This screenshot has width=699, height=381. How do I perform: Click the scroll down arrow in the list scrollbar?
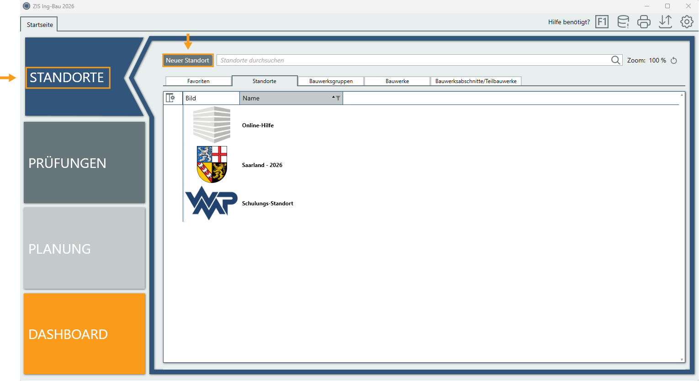tap(682, 360)
